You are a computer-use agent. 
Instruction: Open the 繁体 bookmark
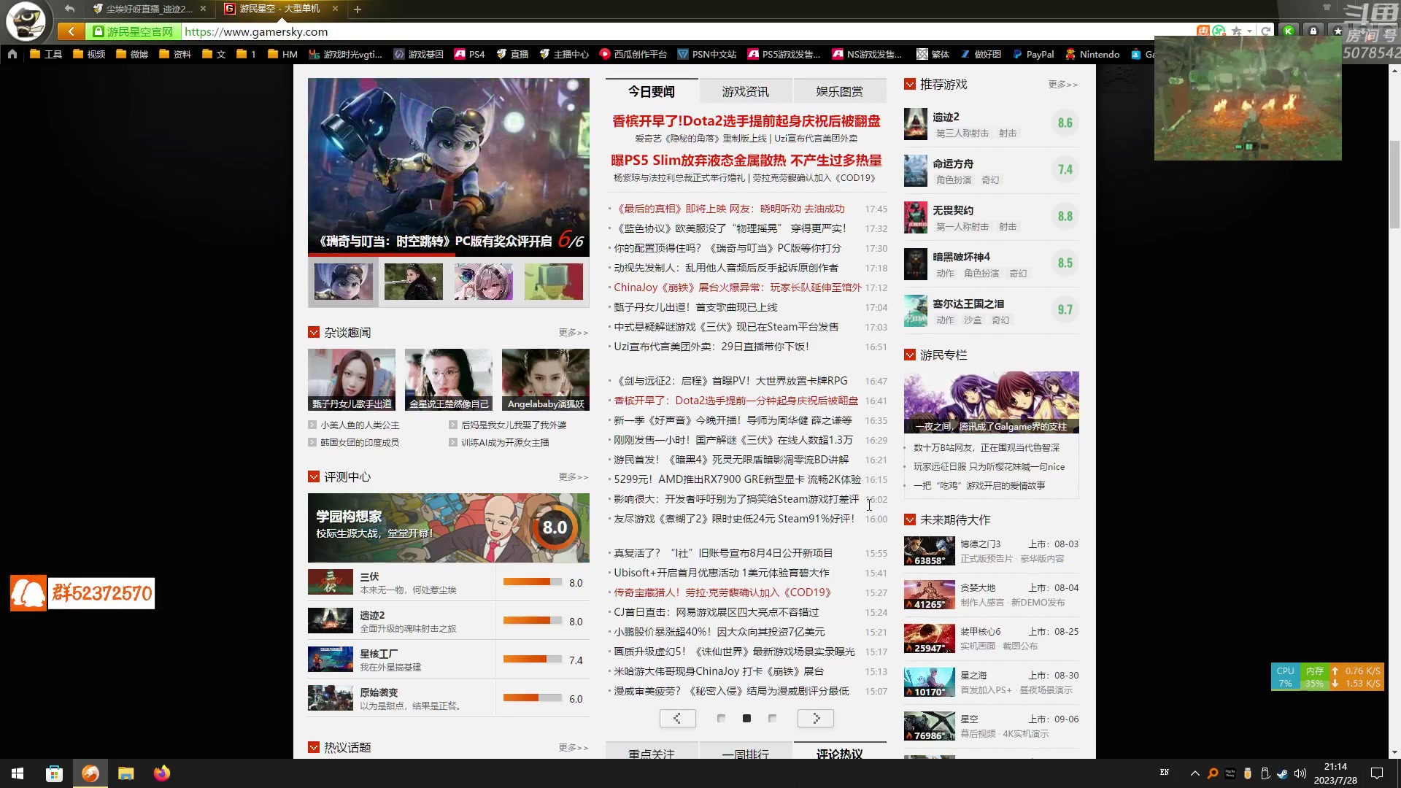click(933, 54)
